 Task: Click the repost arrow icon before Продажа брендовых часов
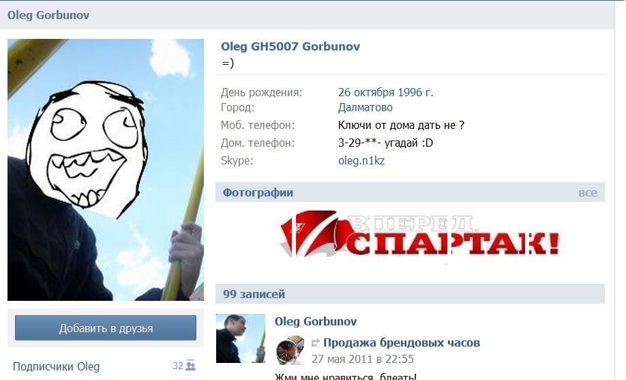(x=316, y=342)
